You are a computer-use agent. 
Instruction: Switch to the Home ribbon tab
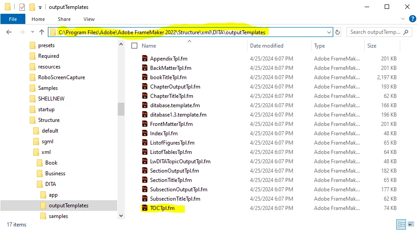tap(38, 19)
